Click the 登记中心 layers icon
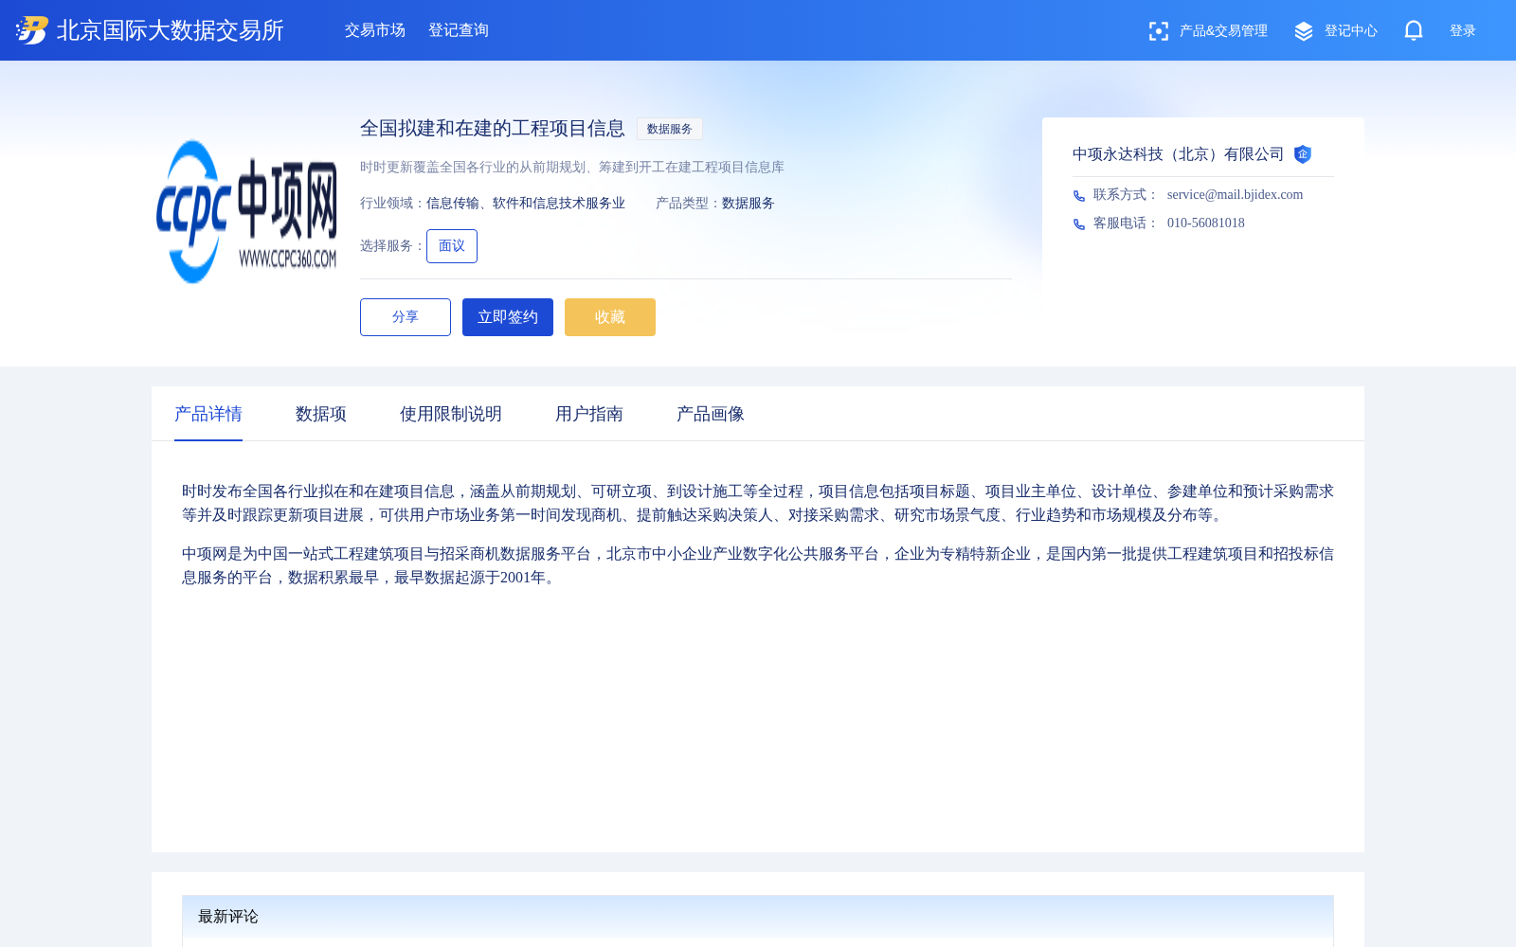The width and height of the screenshot is (1516, 947). (1304, 31)
